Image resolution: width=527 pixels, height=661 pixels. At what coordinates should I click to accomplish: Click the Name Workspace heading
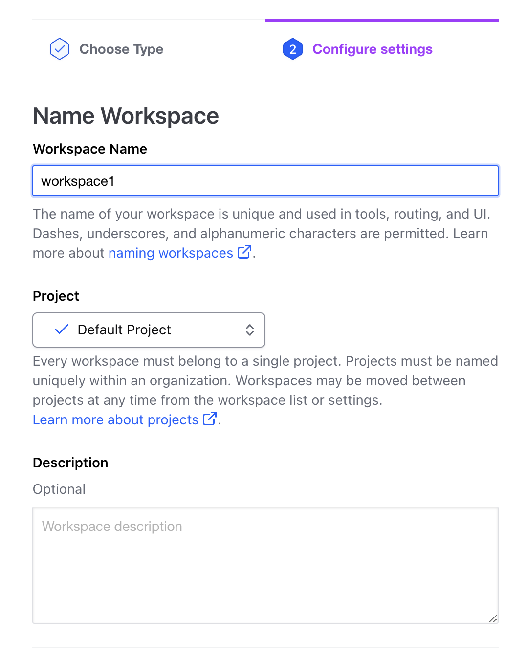coord(126,116)
